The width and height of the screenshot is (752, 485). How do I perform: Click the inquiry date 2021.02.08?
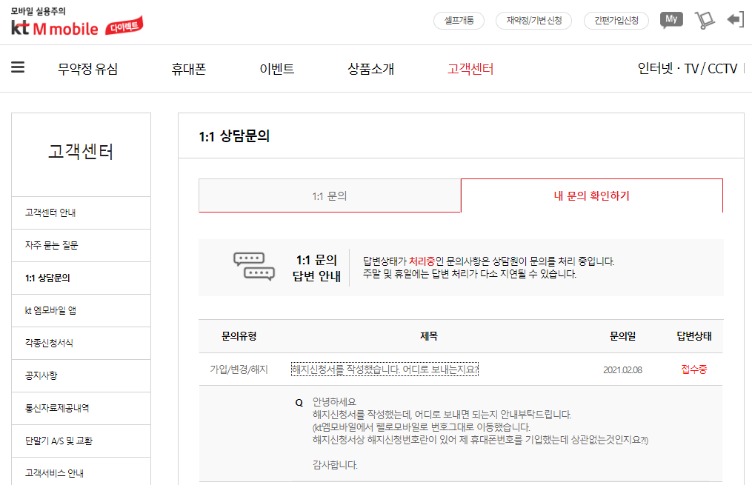click(622, 370)
